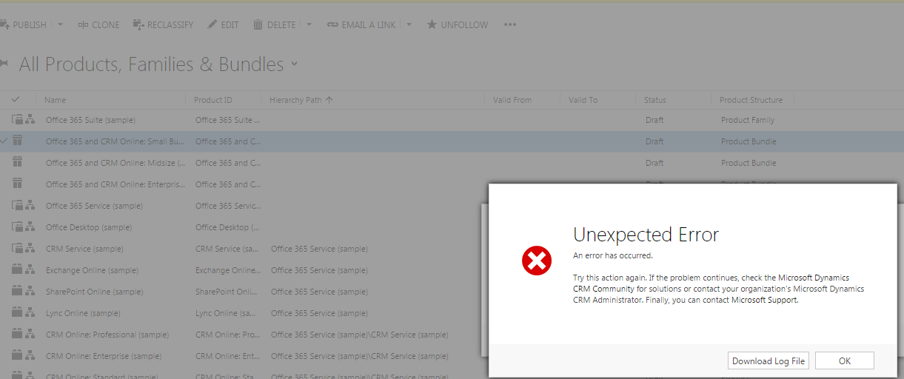Click the Unfollow star icon

click(x=432, y=25)
